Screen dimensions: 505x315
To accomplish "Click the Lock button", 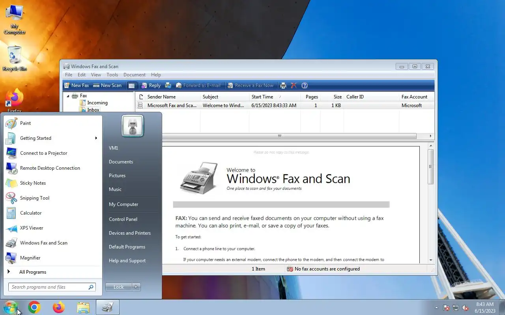I will (118, 287).
